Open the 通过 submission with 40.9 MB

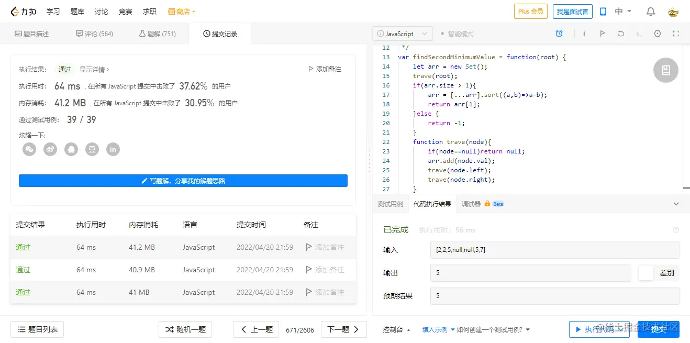pos(23,270)
